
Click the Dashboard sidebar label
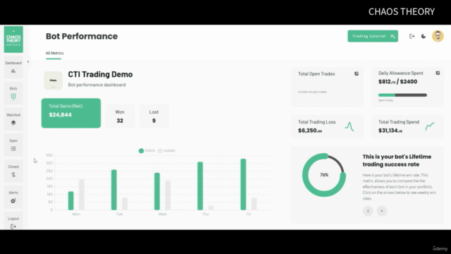(x=13, y=63)
